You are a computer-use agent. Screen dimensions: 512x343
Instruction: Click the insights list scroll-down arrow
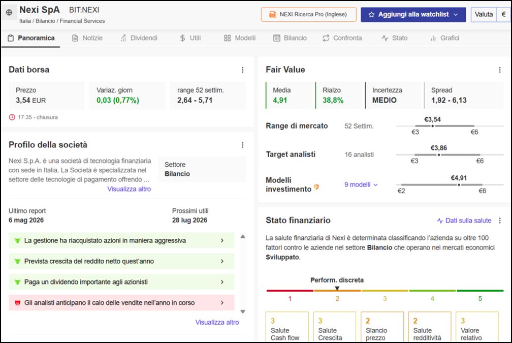pos(243,311)
